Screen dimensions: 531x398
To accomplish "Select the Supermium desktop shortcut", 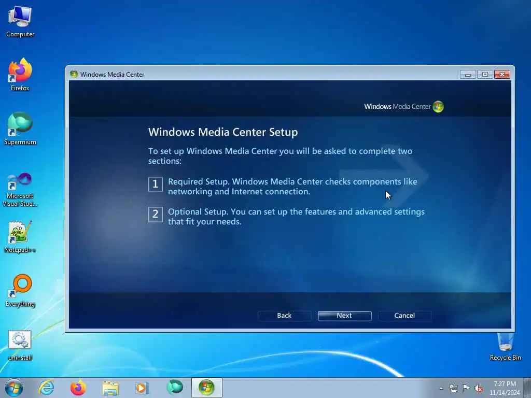I will click(x=20, y=129).
